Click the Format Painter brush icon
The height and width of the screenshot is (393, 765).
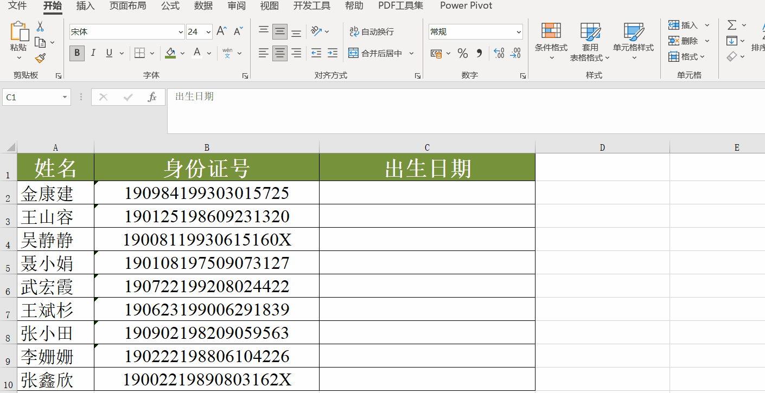coord(40,58)
